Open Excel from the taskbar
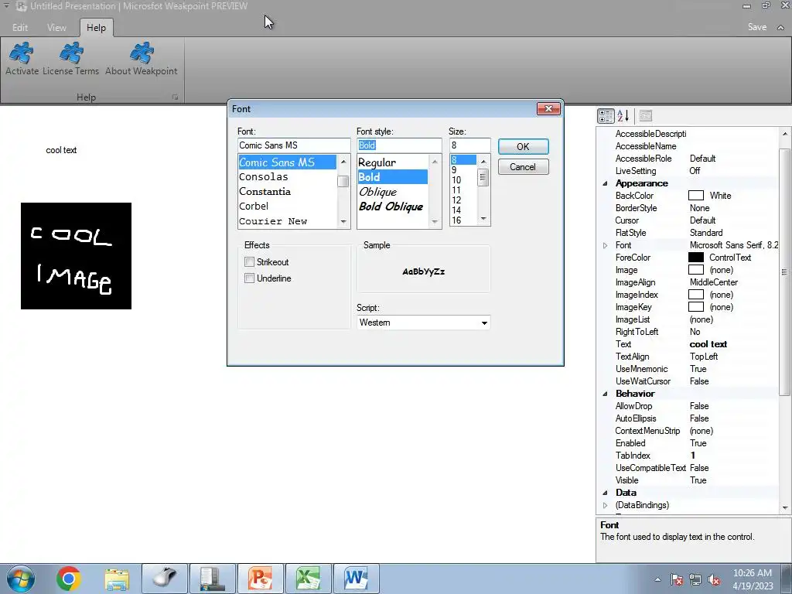Viewport: 792px width, 594px height. tap(308, 579)
